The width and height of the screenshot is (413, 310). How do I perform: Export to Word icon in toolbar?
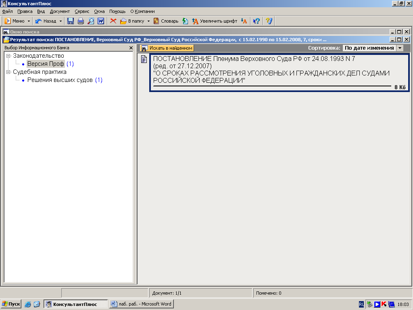pyautogui.click(x=100, y=21)
